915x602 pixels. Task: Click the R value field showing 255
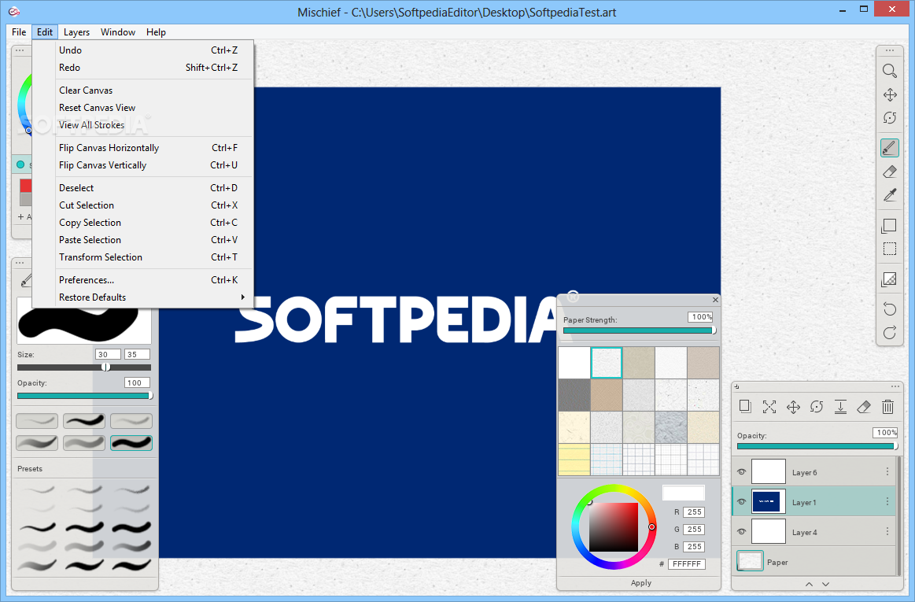point(694,512)
